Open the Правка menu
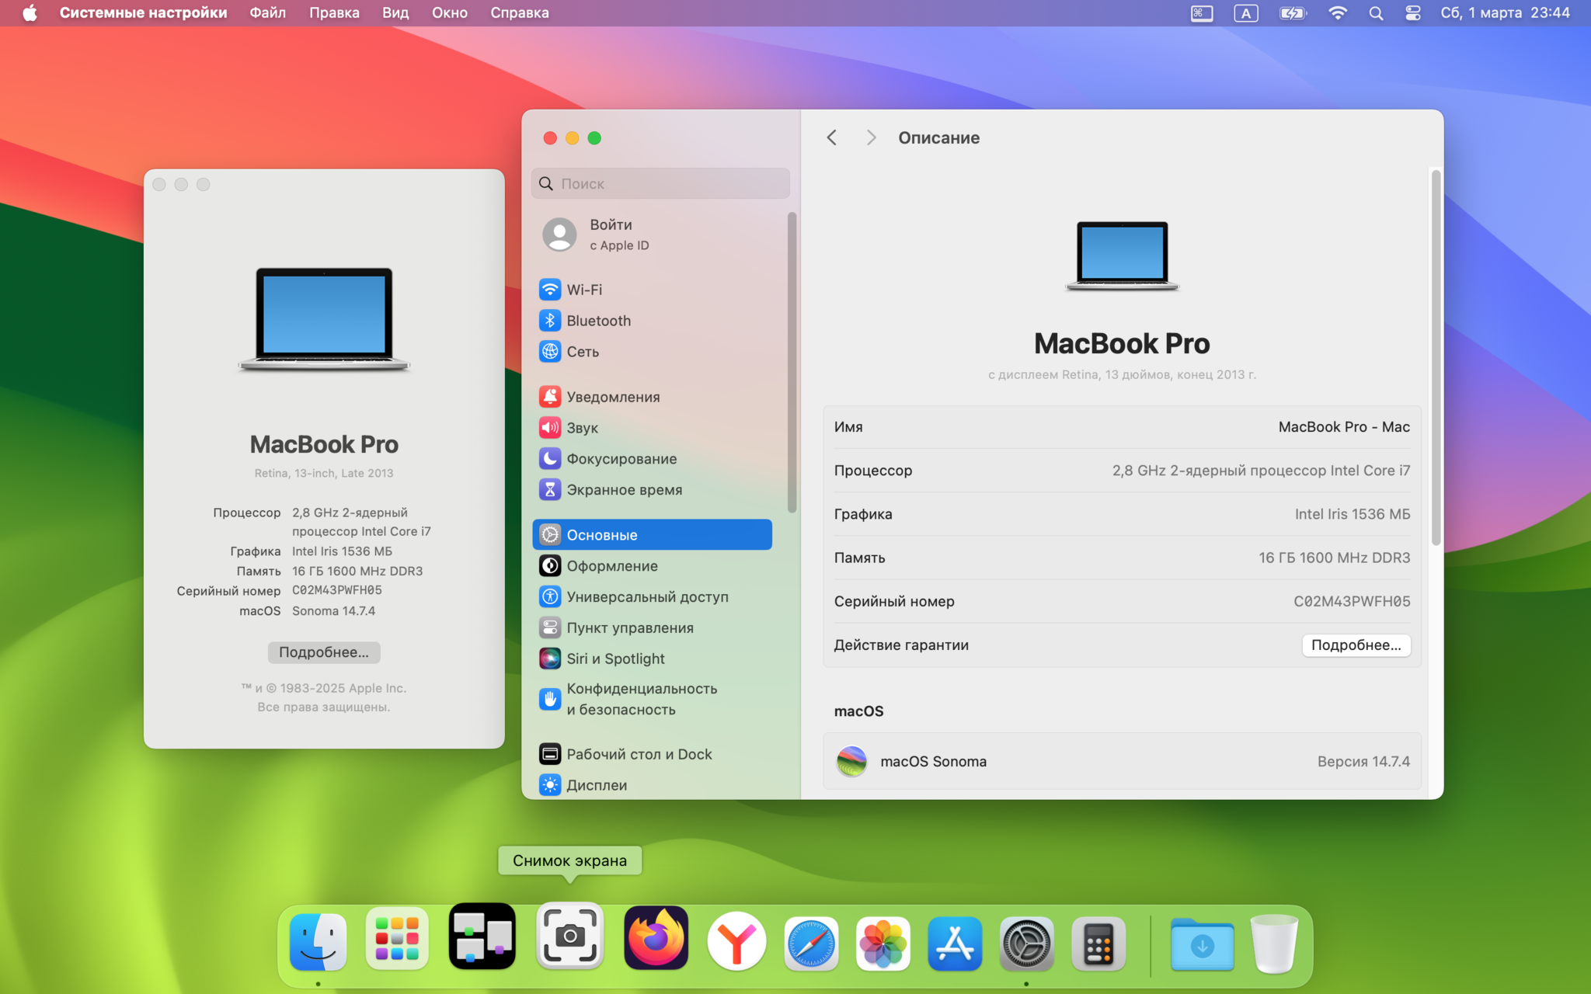Screen dimensions: 1591x994 [334, 12]
